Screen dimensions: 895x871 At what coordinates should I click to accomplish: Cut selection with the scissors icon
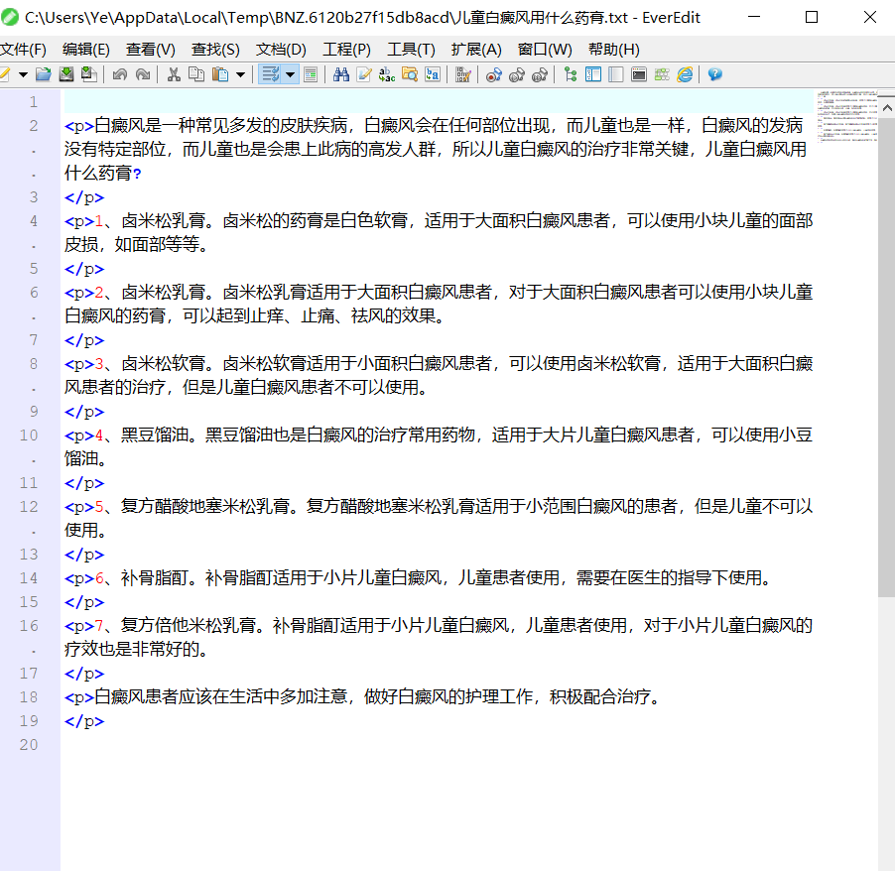(174, 74)
